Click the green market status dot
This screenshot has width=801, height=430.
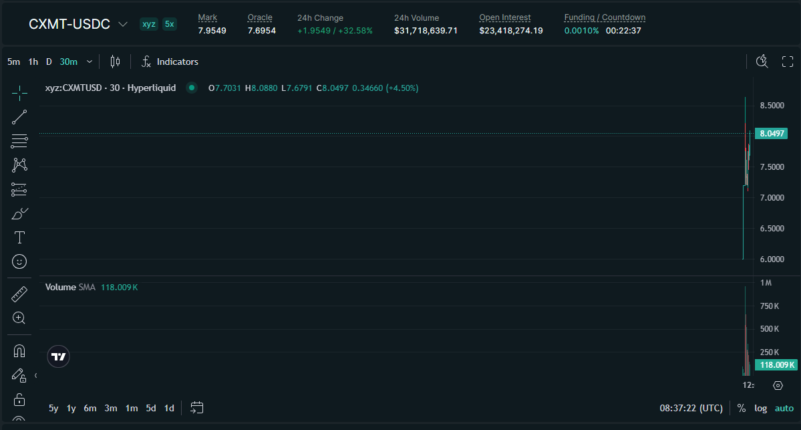[192, 88]
